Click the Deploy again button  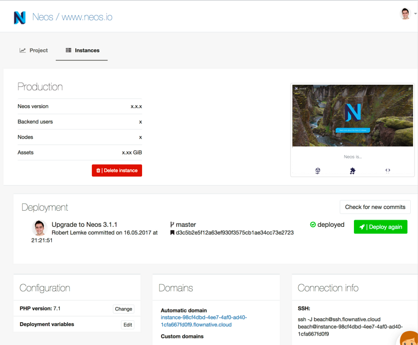point(381,227)
